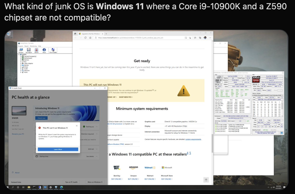Launch Driver Update from HWiNFO toolbar
The height and width of the screenshot is (194, 295).
pos(53,50)
